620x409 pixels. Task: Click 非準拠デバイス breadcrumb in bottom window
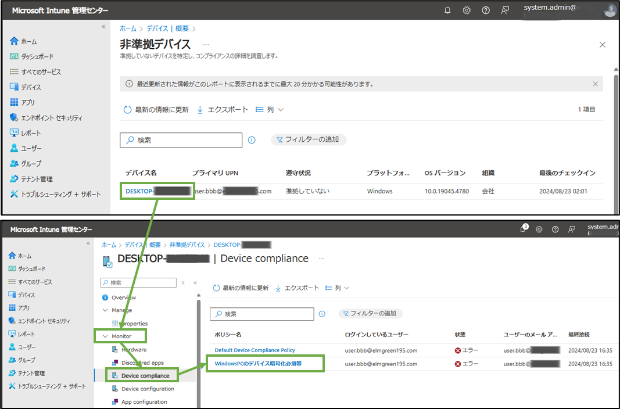(187, 245)
